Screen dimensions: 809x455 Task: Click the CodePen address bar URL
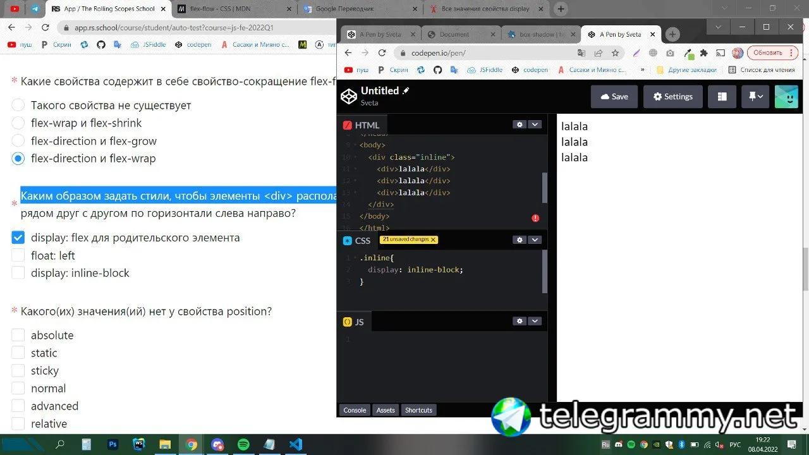click(x=438, y=53)
